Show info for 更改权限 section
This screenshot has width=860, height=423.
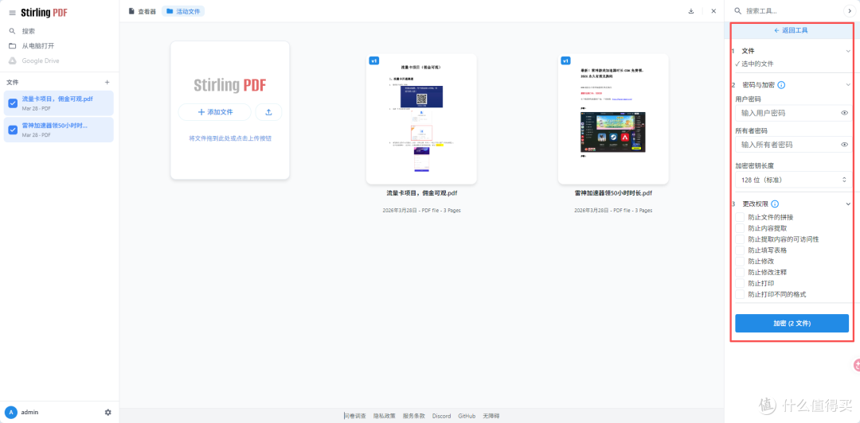[x=775, y=204]
